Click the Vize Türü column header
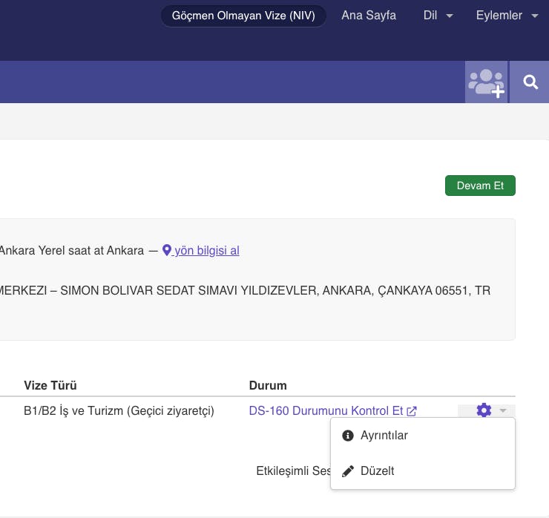This screenshot has height=518, width=549. (50, 385)
